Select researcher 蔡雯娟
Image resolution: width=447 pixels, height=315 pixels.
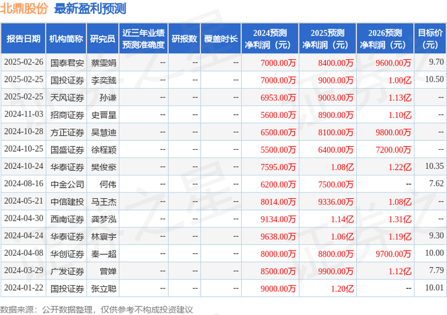[x=103, y=62]
